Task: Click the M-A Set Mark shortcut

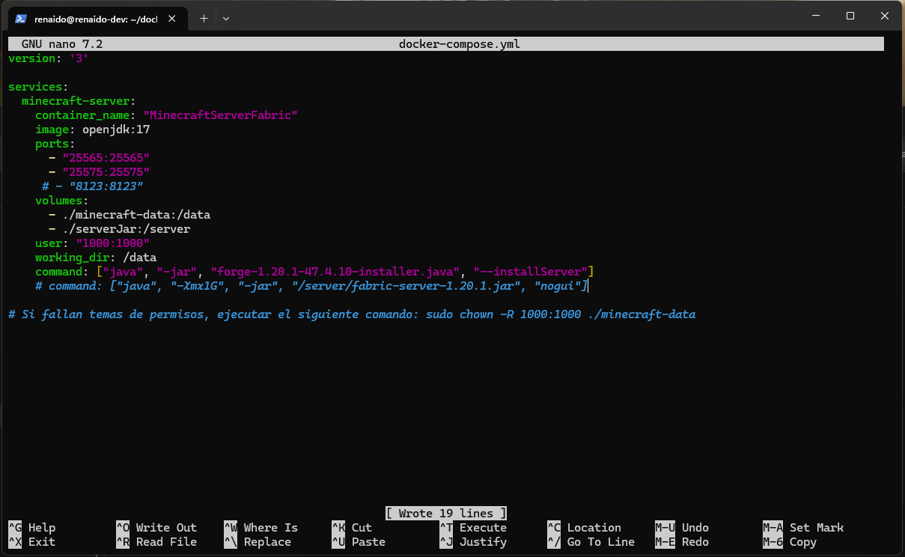Action: [803, 528]
